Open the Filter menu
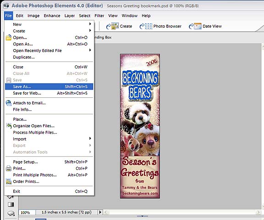 99,16
